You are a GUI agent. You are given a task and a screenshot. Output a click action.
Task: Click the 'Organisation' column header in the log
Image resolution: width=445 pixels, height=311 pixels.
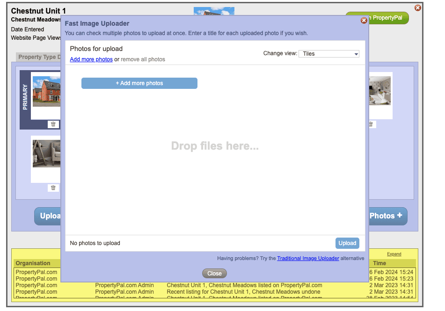(x=33, y=263)
